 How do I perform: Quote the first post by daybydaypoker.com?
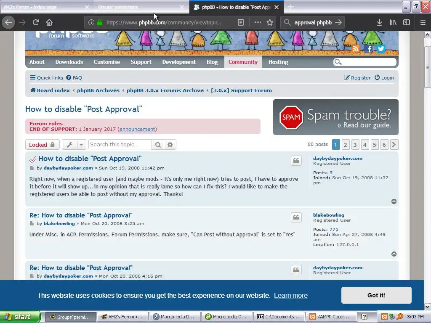[x=296, y=161]
